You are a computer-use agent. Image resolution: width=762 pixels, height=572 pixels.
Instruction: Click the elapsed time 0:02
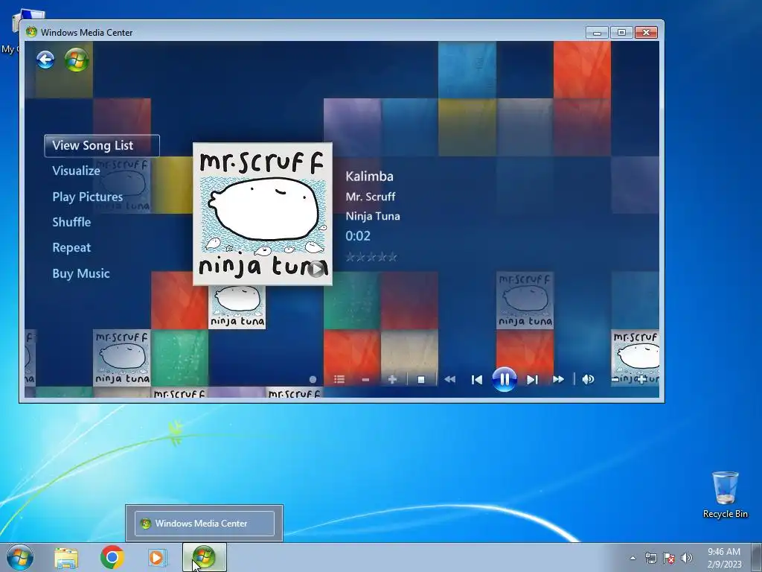pos(358,236)
